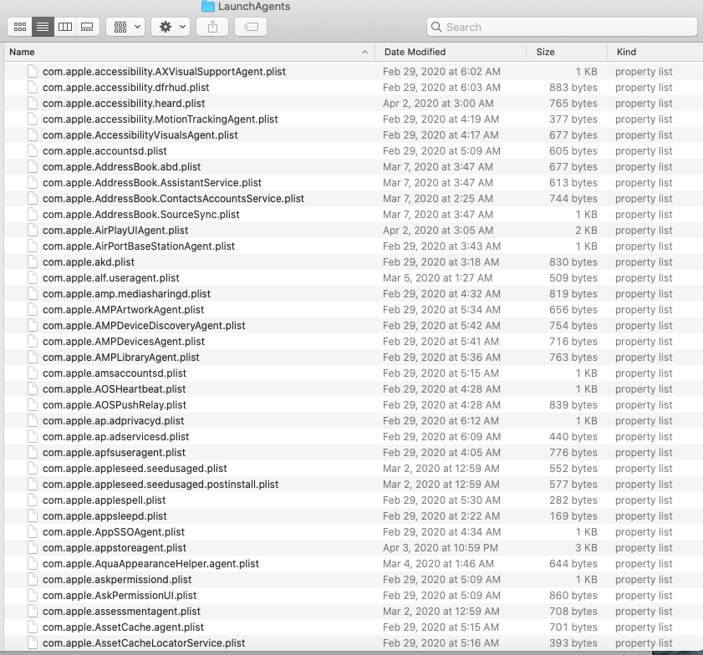Select com.apple.amp.mediasharingd.plist file icon

(x=33, y=294)
